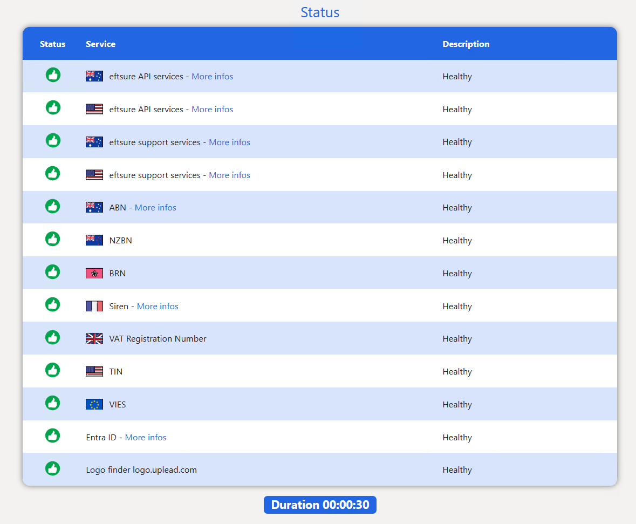The image size is (636, 524).
Task: Click the TIN service name
Action: click(115, 371)
